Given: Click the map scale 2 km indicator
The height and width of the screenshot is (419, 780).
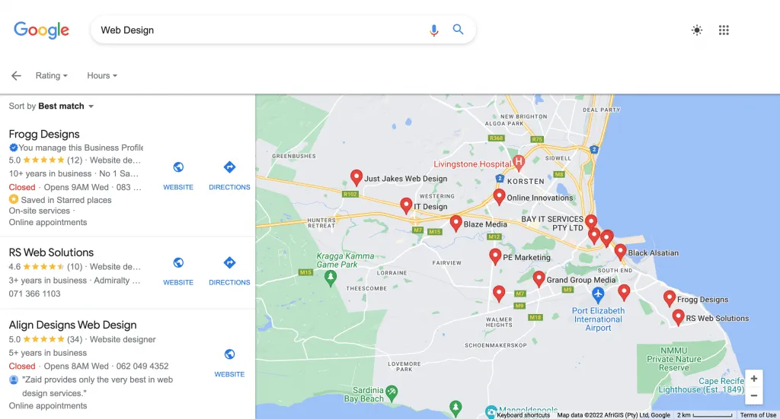Looking at the screenshot, I should 704,415.
